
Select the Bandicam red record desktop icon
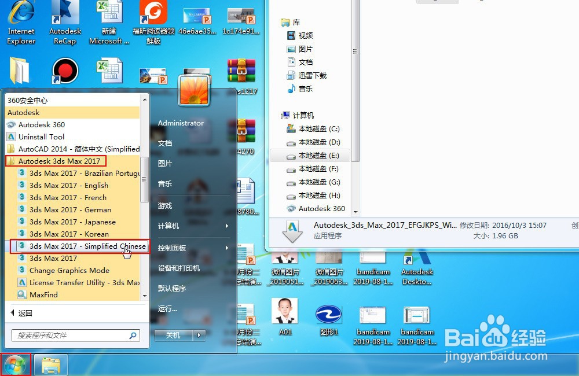pyautogui.click(x=65, y=71)
